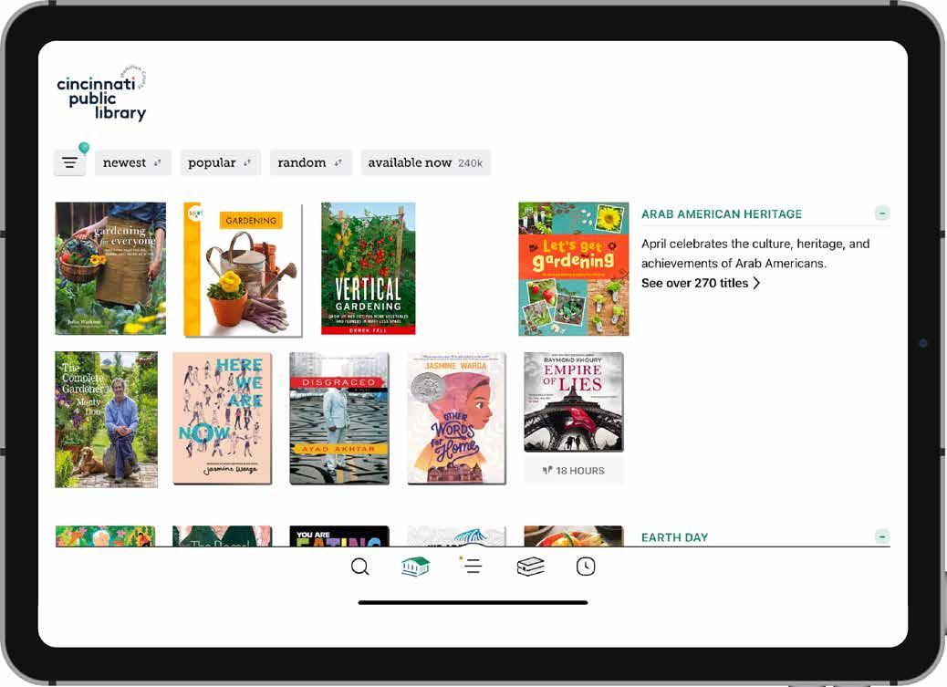This screenshot has width=947, height=687.
Task: Open the search magnifier icon
Action: tap(360, 567)
